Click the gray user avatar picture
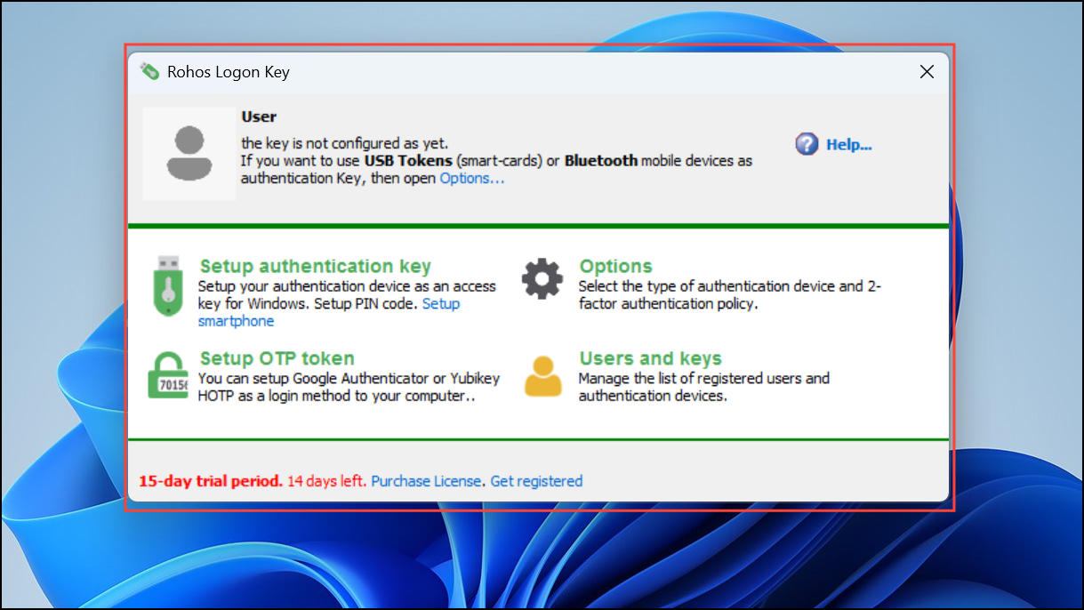 pyautogui.click(x=189, y=153)
